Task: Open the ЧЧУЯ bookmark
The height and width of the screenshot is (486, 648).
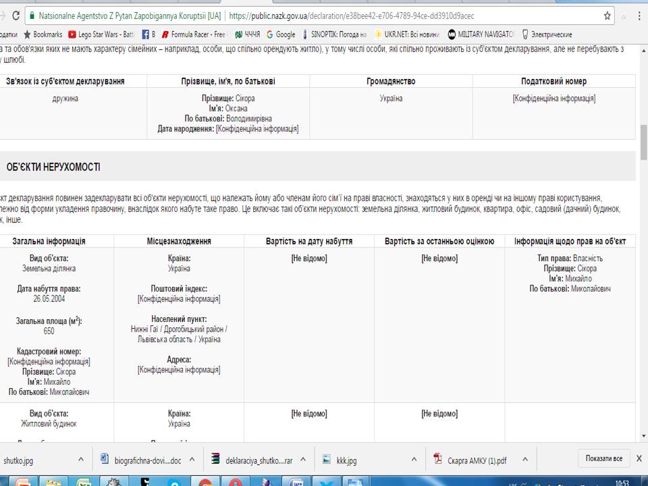Action: [248, 34]
